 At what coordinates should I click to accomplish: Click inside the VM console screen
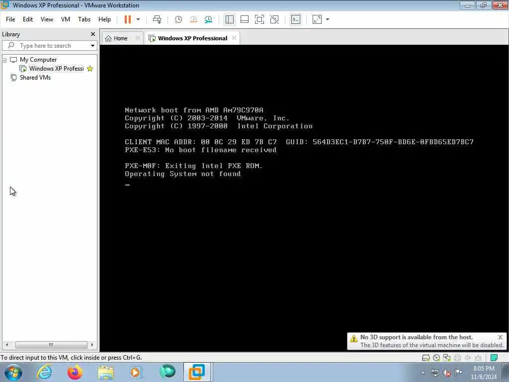304,198
